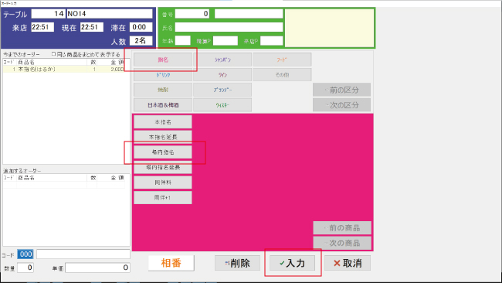
Task: Go to previous category via 前の区分
Action: pos(341,90)
